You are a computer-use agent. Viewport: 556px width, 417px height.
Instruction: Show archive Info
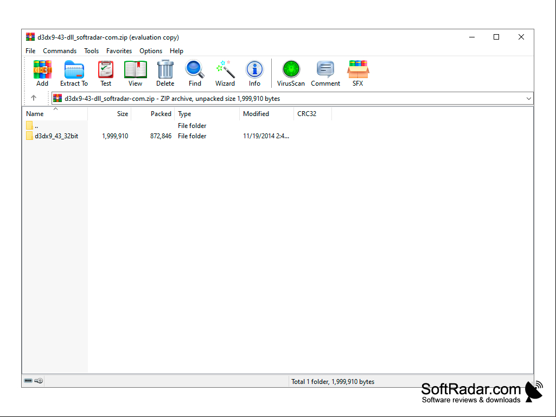click(254, 73)
